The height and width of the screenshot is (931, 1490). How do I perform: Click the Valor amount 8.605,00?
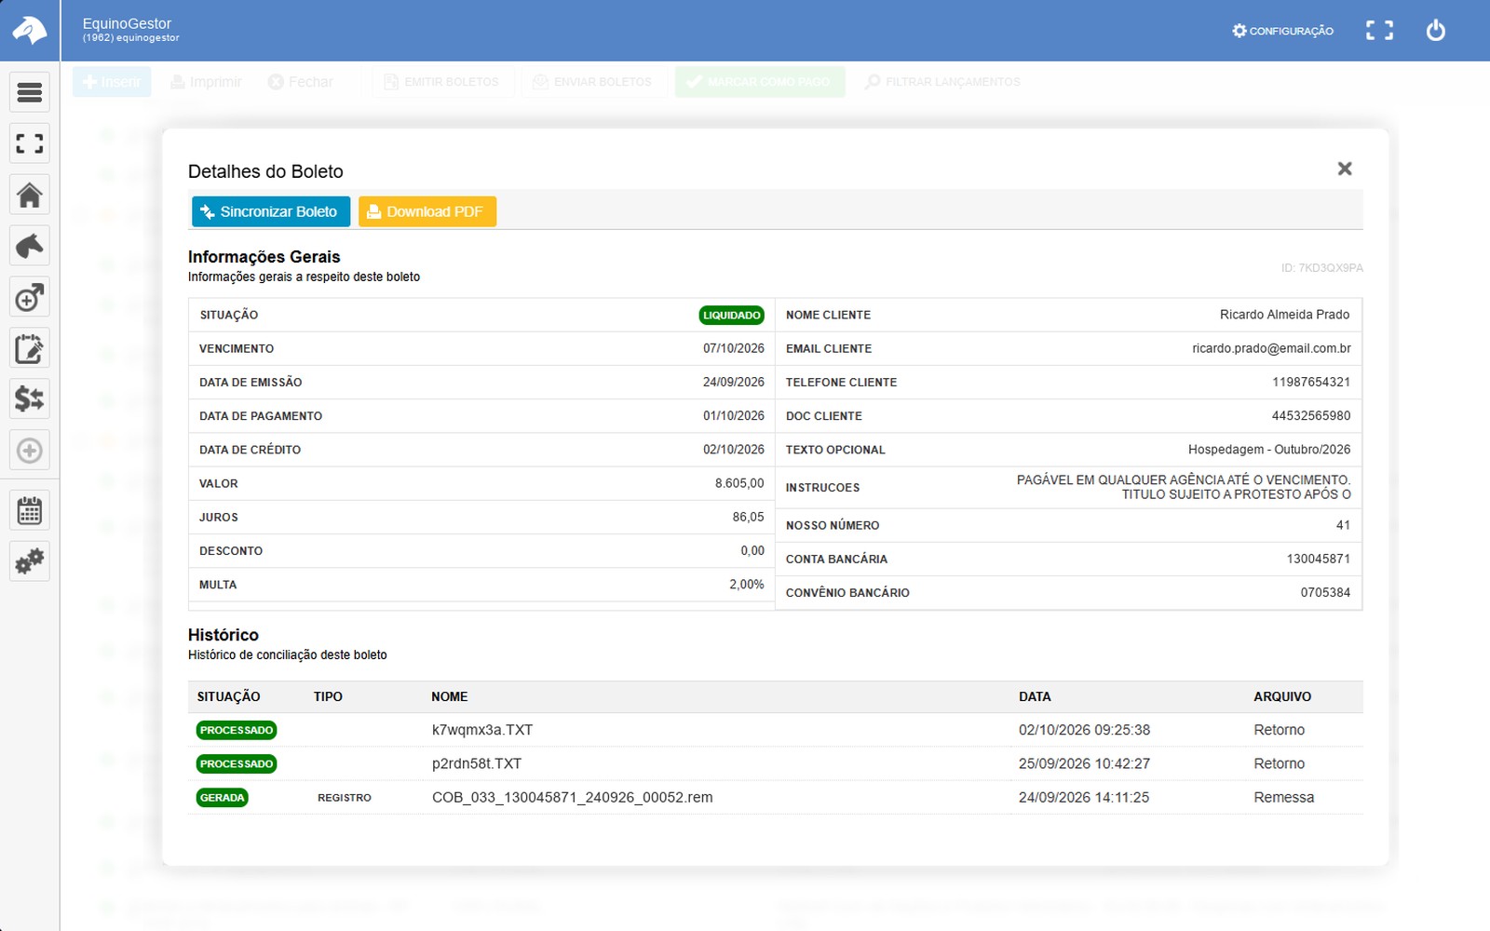[x=739, y=483]
